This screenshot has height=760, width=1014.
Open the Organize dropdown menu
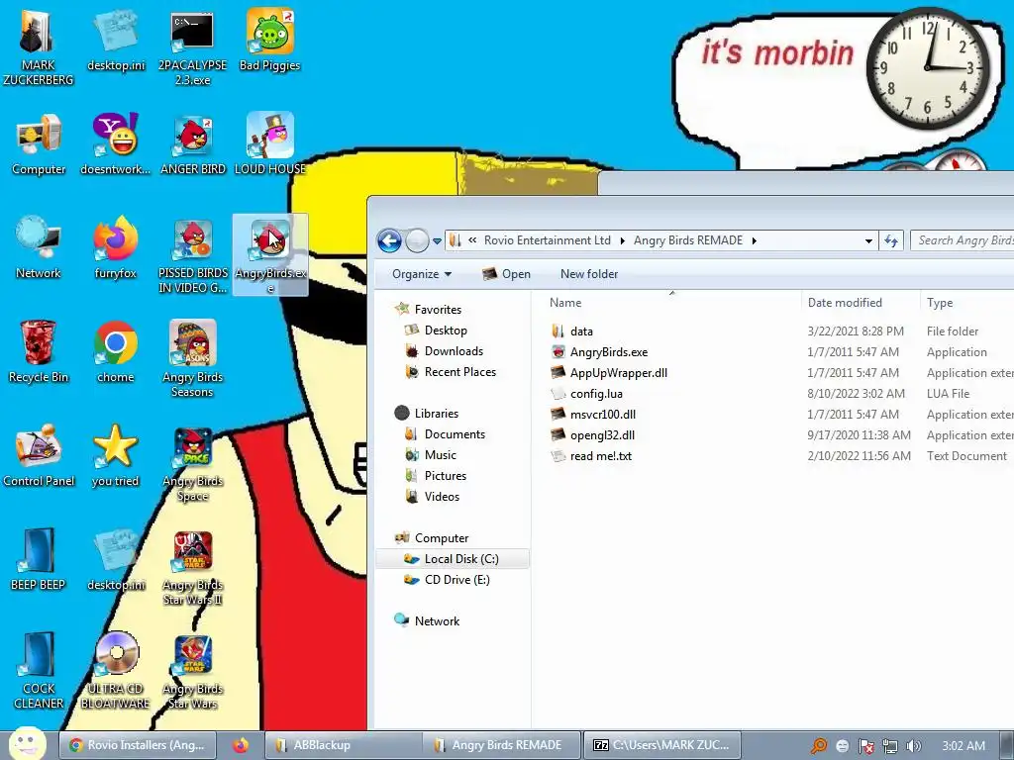click(x=422, y=274)
